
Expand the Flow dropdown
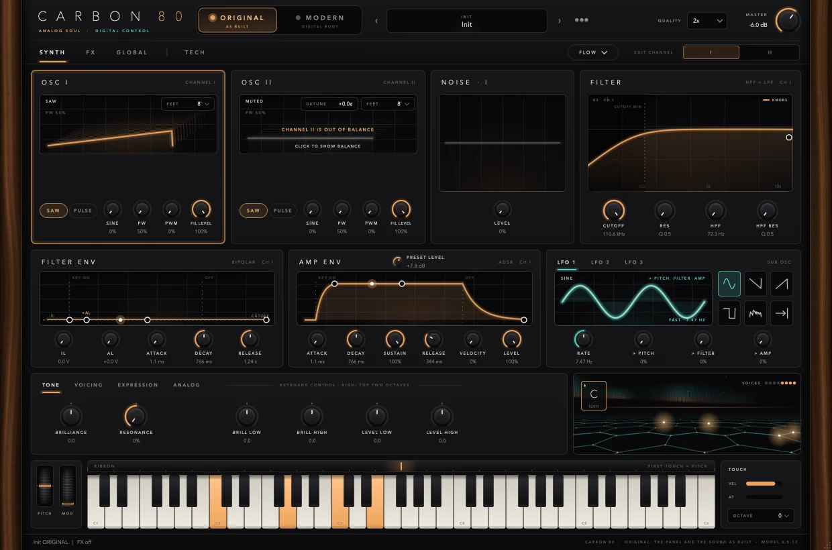click(x=593, y=52)
